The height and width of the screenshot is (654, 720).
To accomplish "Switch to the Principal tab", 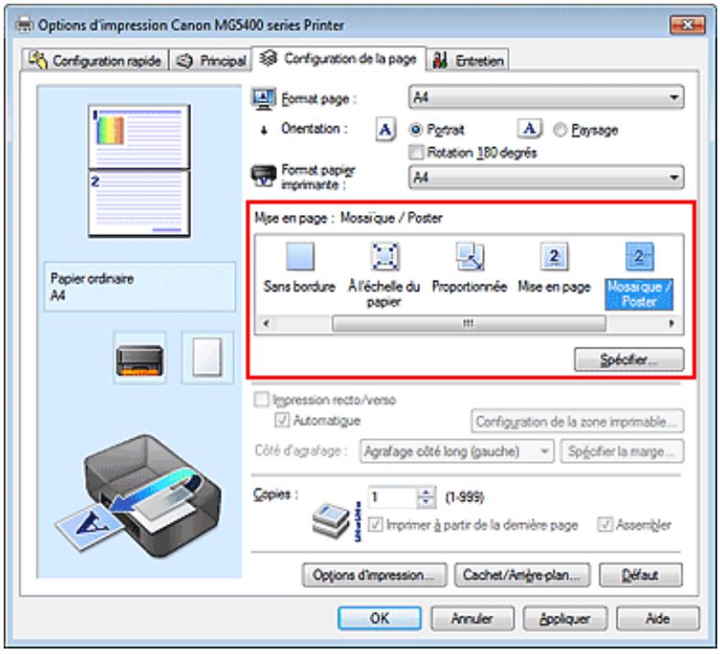I will 211,60.
